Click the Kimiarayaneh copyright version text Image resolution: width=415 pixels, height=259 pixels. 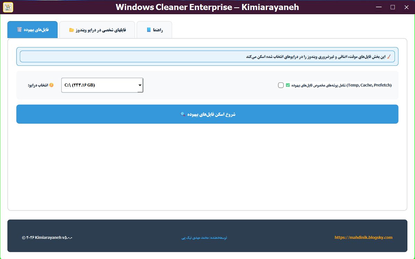point(47,237)
